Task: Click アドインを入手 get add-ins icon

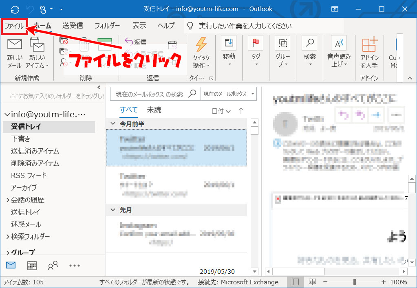Action: [x=369, y=53]
